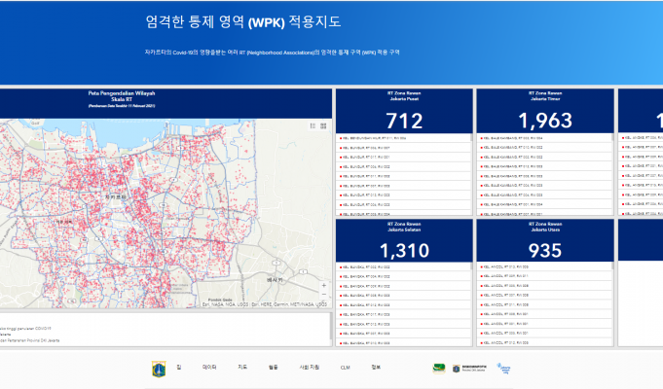The width and height of the screenshot is (663, 389).
Task: Go to the 집 (Home) menu item
Action: [178, 368]
